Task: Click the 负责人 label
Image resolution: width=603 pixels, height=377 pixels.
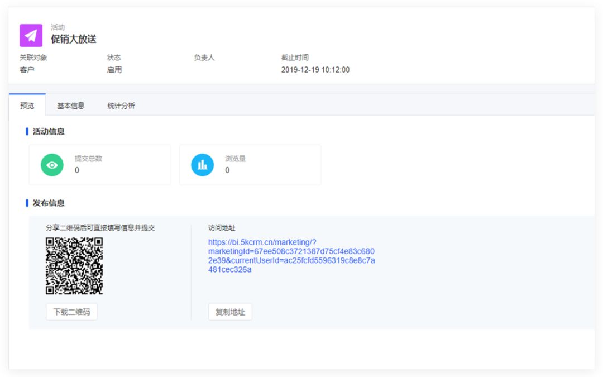Action: point(204,58)
